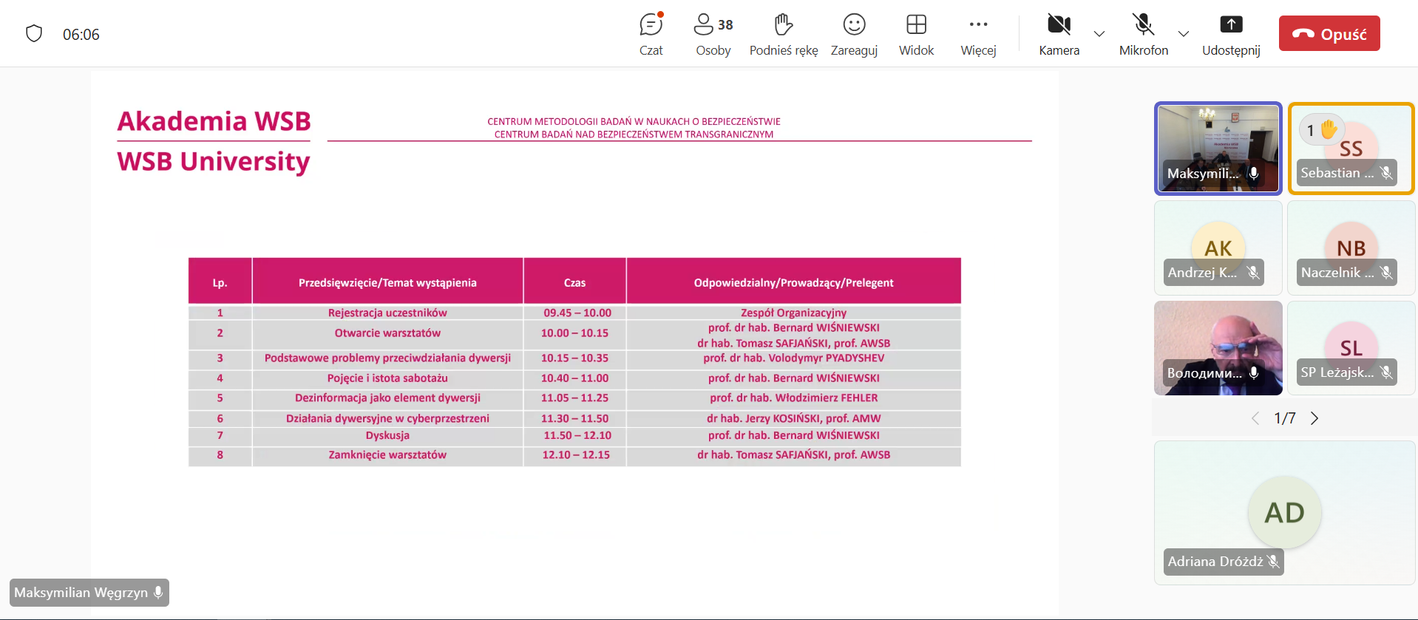Share screen with Udostępnij
This screenshot has height=620, width=1418.
(x=1230, y=34)
